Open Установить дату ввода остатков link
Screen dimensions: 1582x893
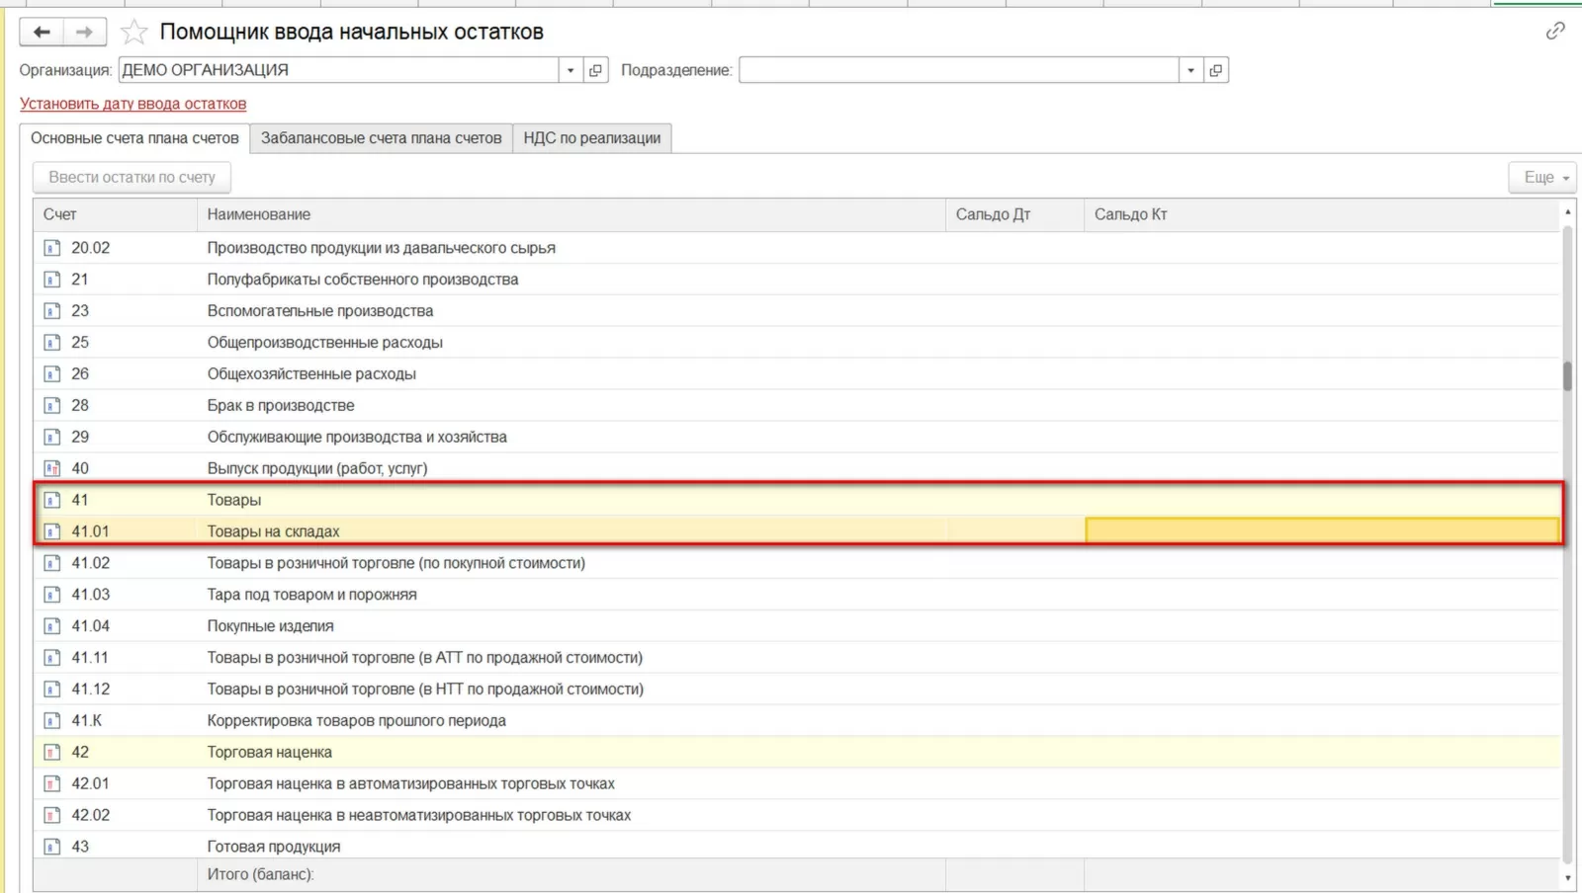coord(132,104)
